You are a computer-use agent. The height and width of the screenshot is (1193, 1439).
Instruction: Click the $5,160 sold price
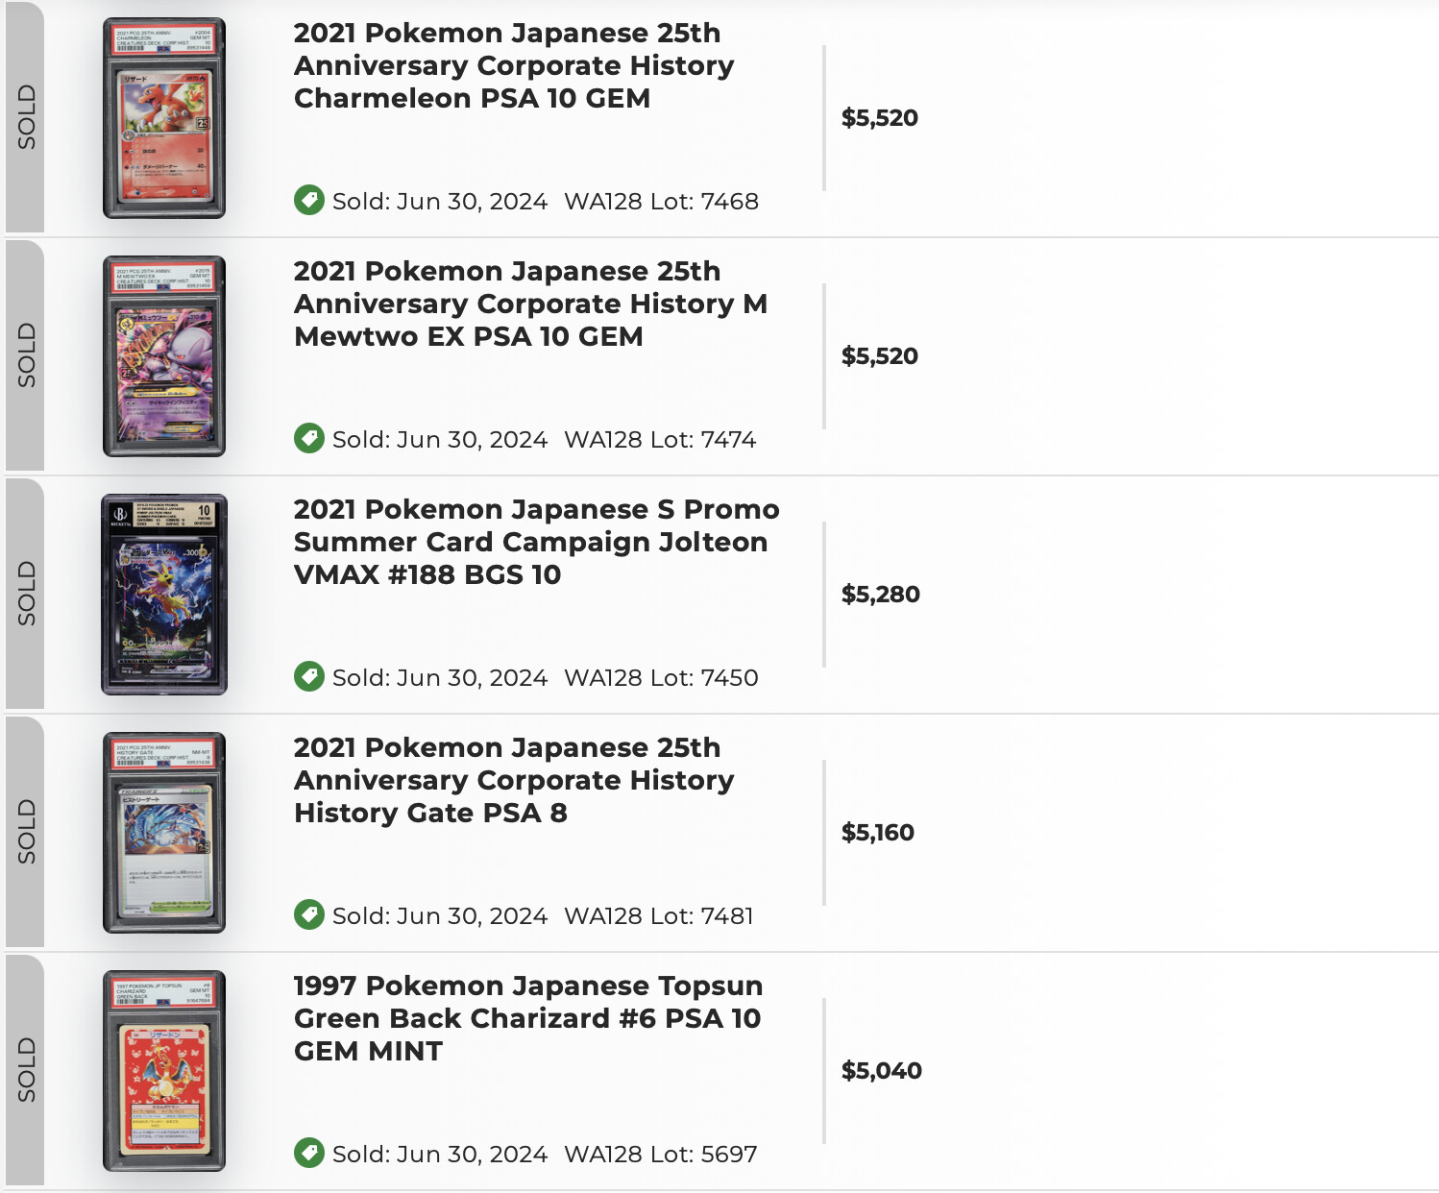[878, 833]
